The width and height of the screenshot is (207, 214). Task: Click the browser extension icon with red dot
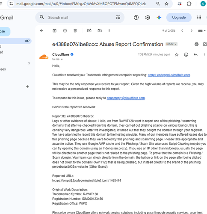[x=180, y=4]
